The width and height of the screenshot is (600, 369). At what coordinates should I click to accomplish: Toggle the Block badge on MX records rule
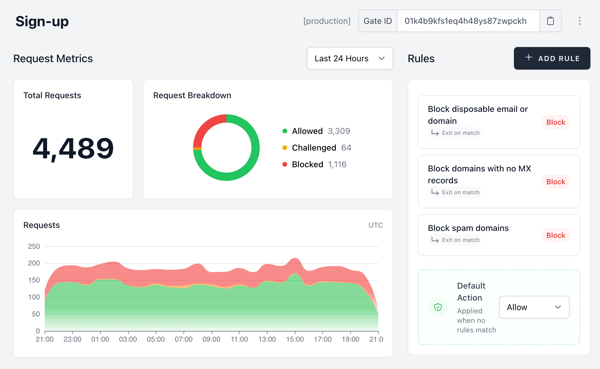click(555, 182)
